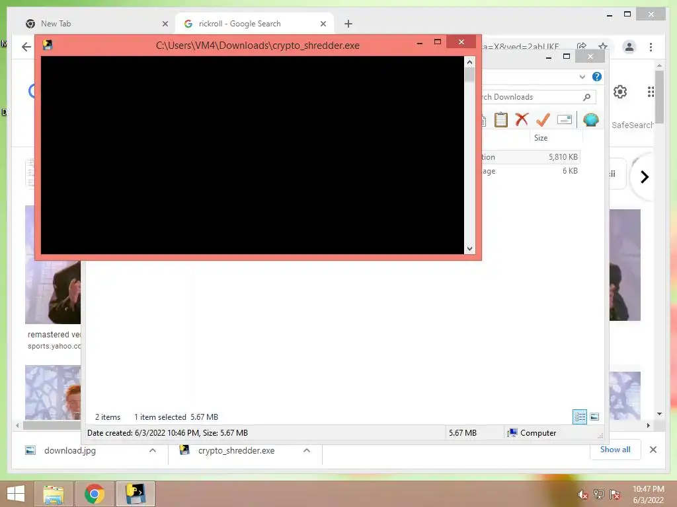Click the blue shell icon in Explorer toolbar

tap(590, 119)
